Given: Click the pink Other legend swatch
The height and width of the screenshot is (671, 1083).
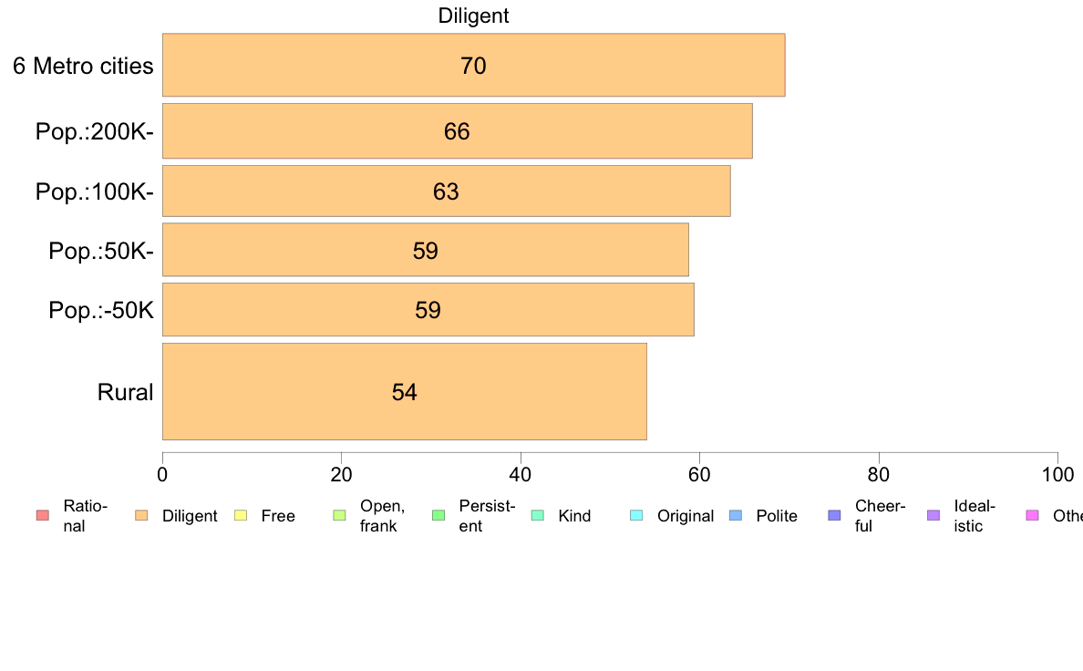Looking at the screenshot, I should [1033, 515].
